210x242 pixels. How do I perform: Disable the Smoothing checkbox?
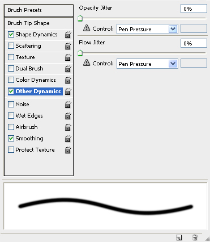coord(11,139)
